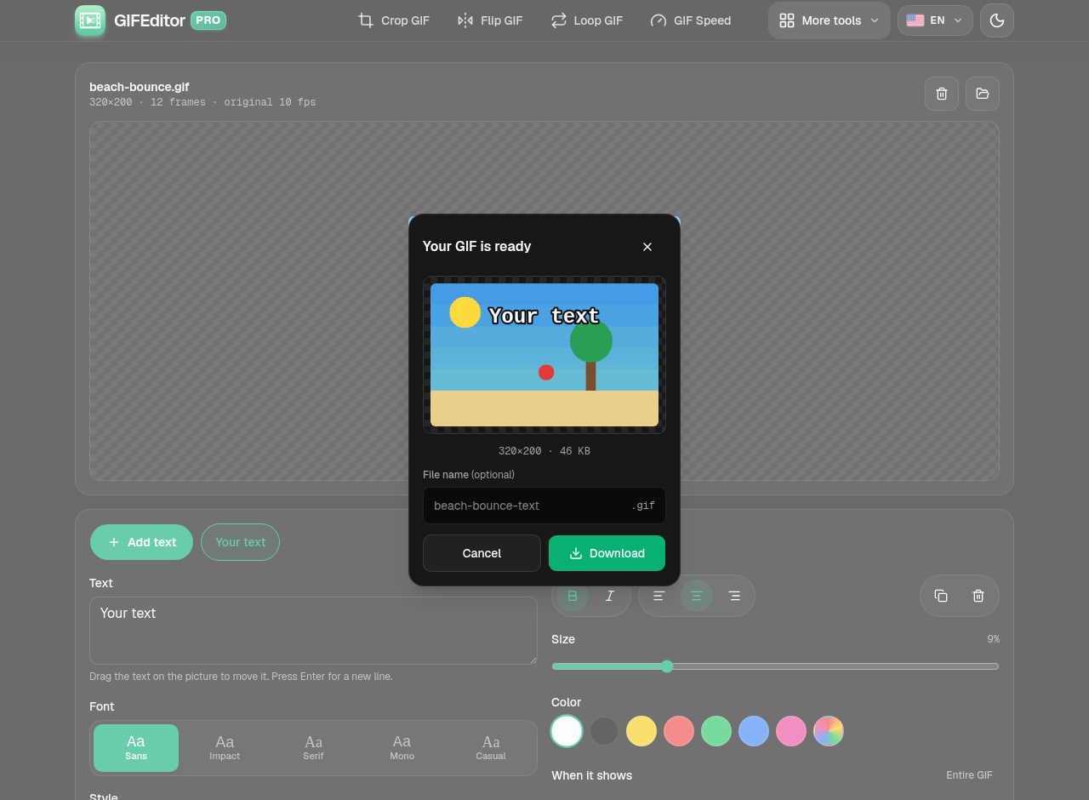
Task: Close the Your GIF is ready dialog
Action: point(647,247)
